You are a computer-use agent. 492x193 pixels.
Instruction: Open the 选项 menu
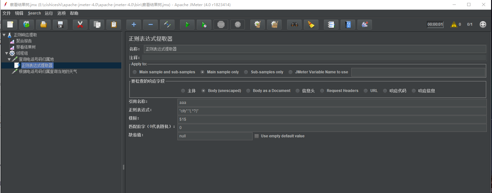click(61, 13)
